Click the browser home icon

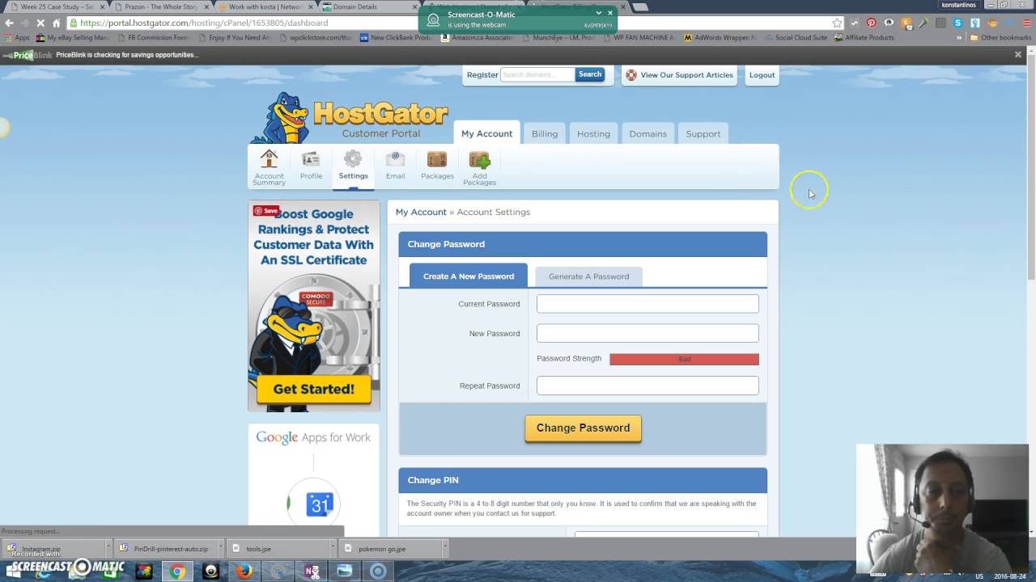(56, 23)
